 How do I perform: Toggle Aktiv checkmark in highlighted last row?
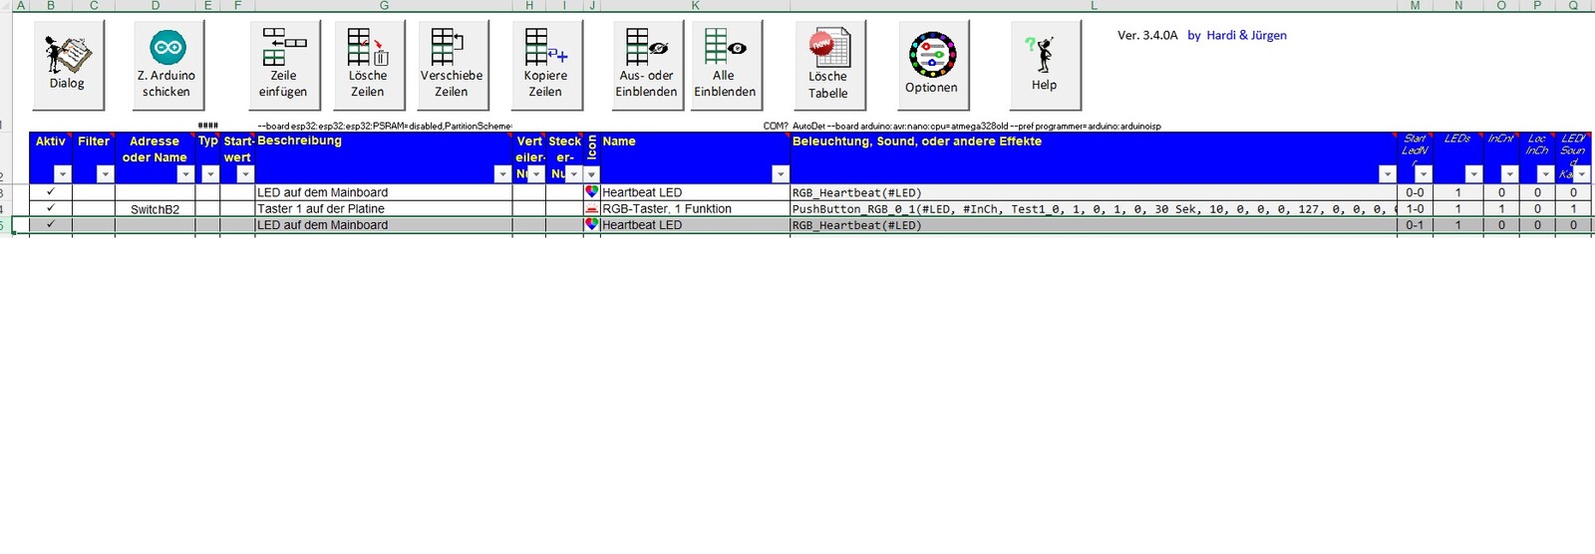tap(51, 225)
